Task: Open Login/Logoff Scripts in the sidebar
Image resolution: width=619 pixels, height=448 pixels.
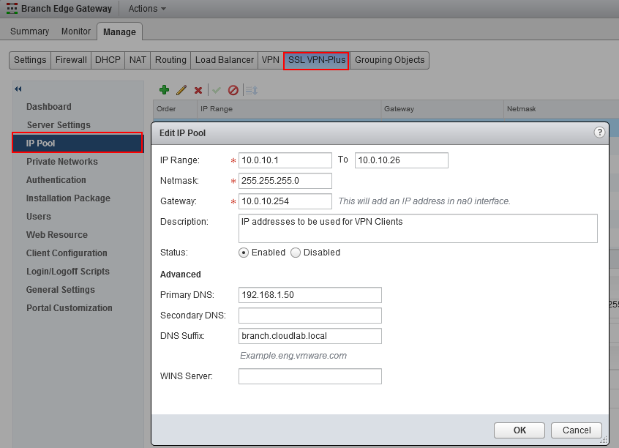Action: [x=68, y=272]
